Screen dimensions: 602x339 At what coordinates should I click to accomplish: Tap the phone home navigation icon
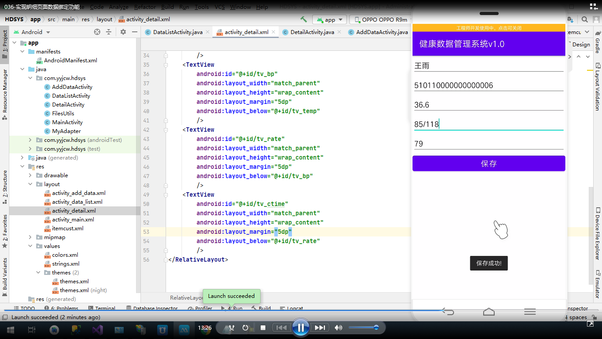click(489, 312)
